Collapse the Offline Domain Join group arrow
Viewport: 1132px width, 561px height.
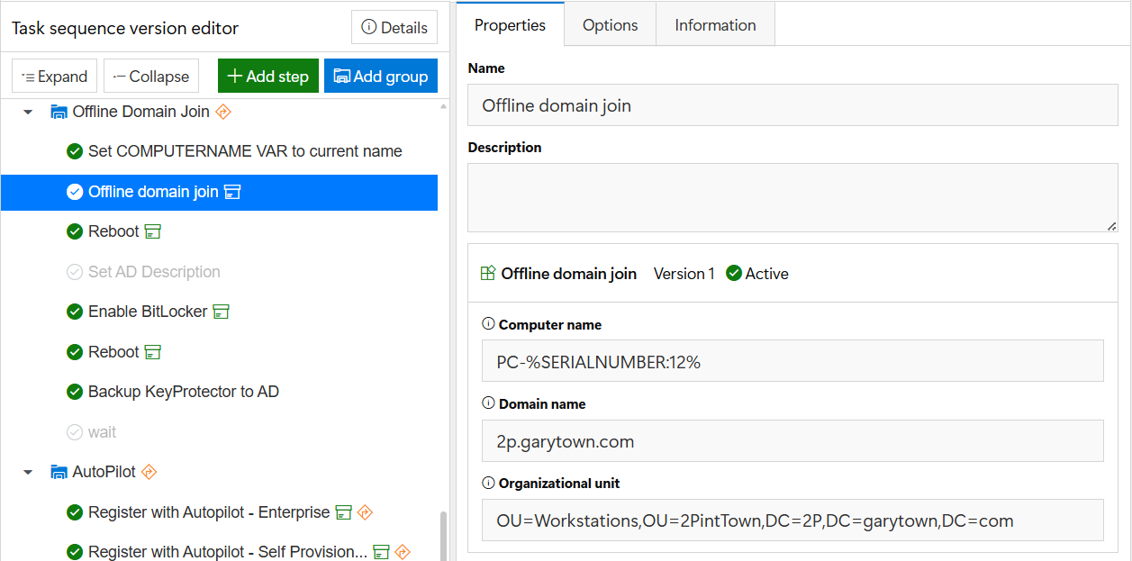(28, 113)
